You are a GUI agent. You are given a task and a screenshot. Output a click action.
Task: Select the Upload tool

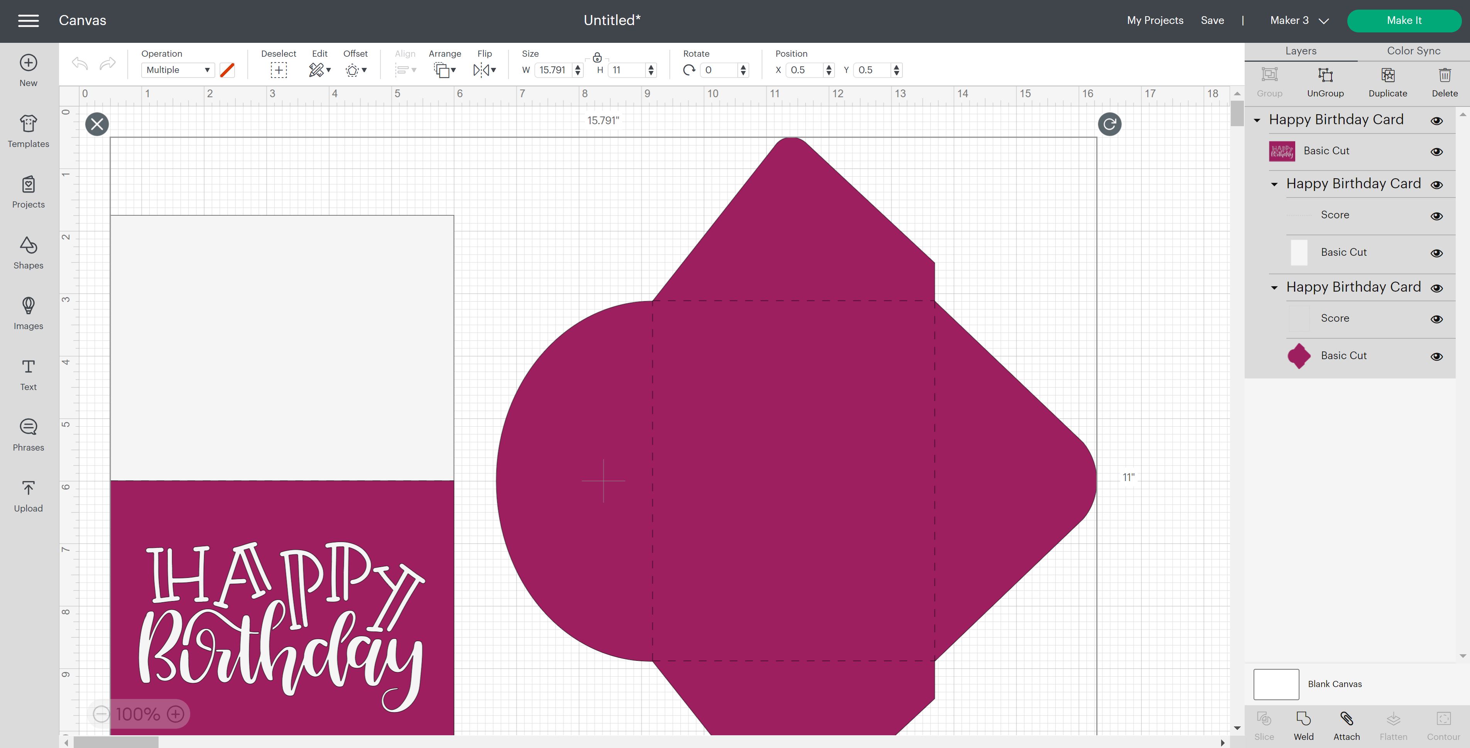(28, 495)
